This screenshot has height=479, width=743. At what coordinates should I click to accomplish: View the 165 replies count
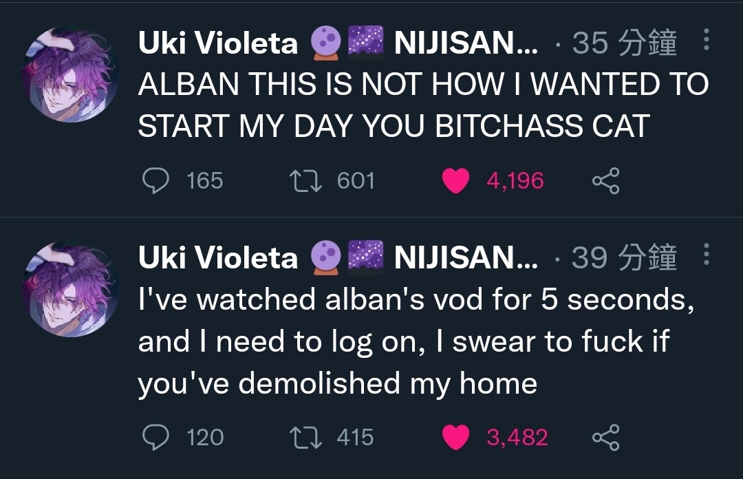coord(205,181)
